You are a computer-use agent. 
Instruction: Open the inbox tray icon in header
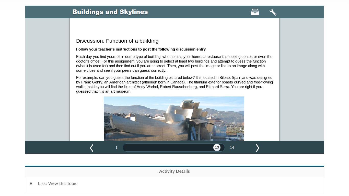pyautogui.click(x=255, y=12)
